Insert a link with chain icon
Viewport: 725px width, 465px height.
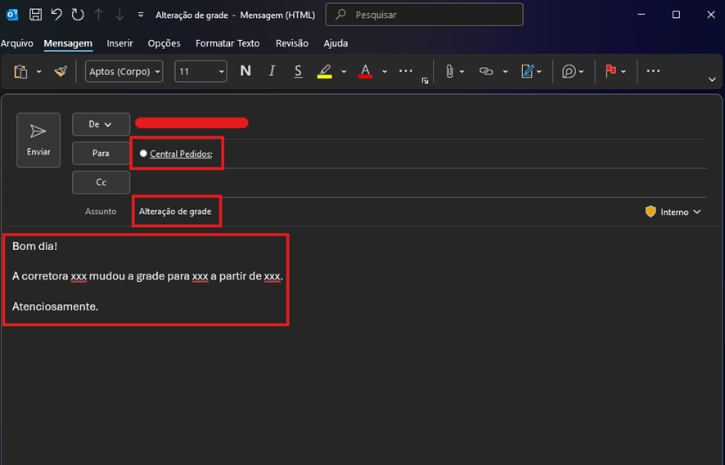click(x=486, y=72)
